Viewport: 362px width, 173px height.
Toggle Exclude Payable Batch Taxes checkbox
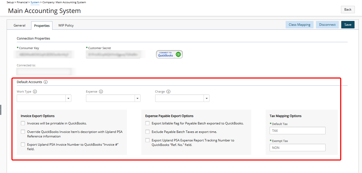(147, 132)
